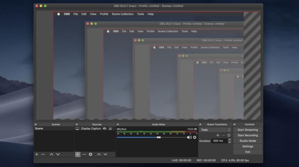Image resolution: width=299 pixels, height=167 pixels.
Task: Pop out the Sources dock icon
Action: tap(77, 124)
